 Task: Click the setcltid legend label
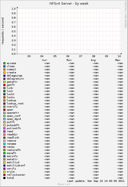[13, 162]
